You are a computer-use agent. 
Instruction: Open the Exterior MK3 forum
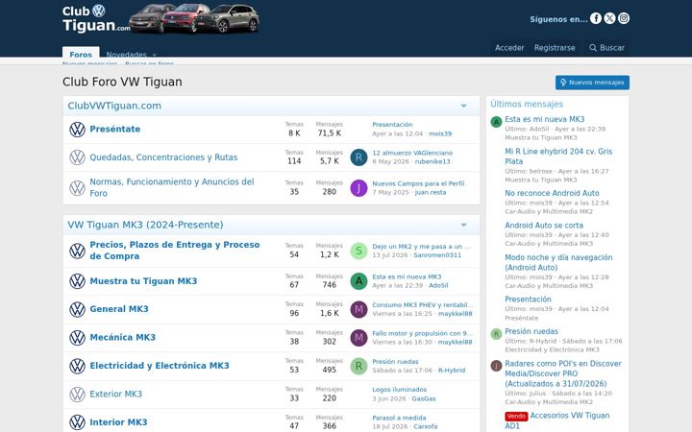click(115, 394)
